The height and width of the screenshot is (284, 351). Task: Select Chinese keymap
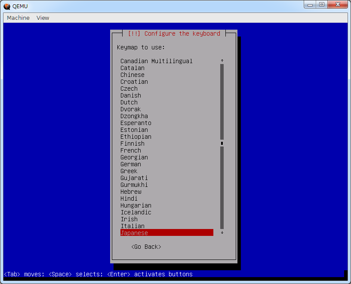point(167,75)
